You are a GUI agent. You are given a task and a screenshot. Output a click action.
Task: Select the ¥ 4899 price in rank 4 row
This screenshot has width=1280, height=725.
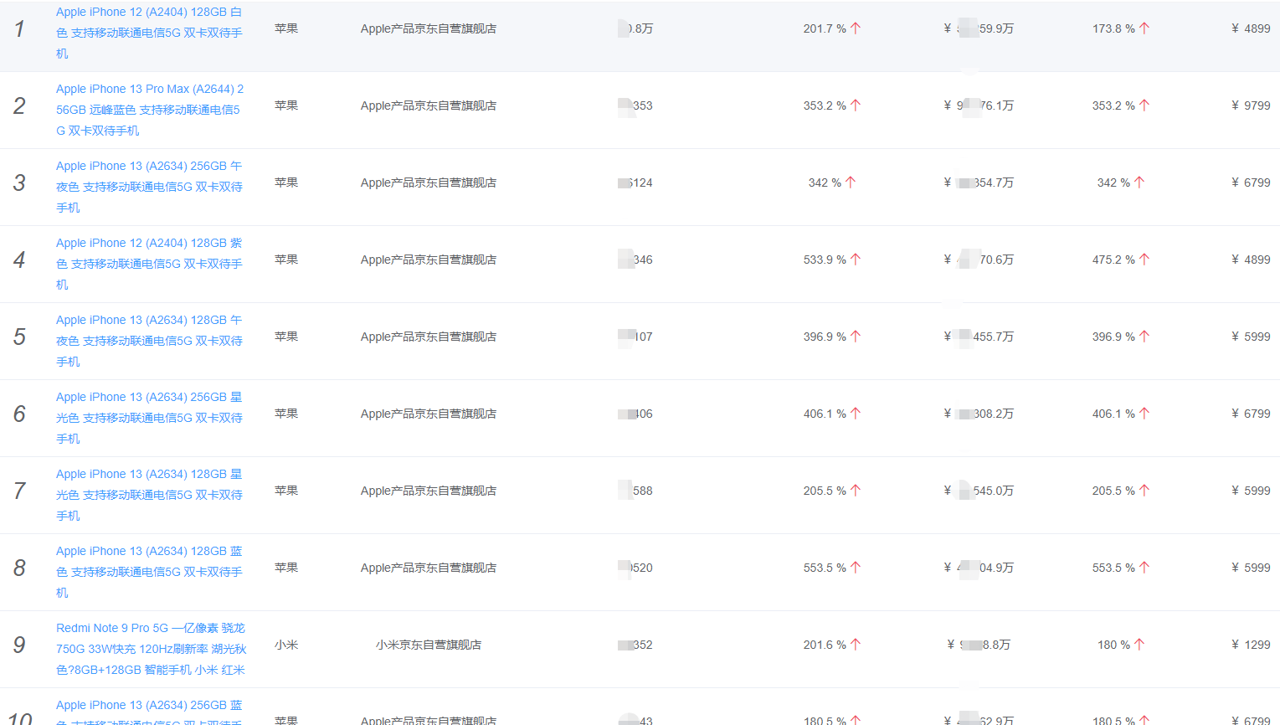[1251, 260]
